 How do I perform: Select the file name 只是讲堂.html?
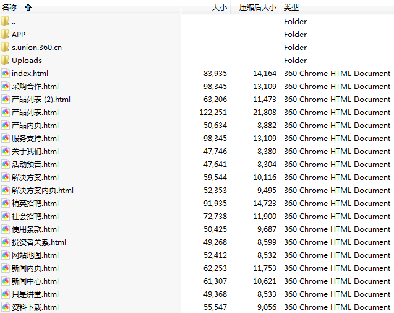35,294
